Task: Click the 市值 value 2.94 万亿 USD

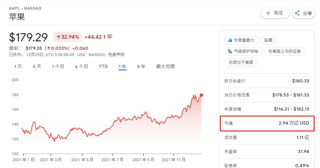Action: (x=294, y=123)
